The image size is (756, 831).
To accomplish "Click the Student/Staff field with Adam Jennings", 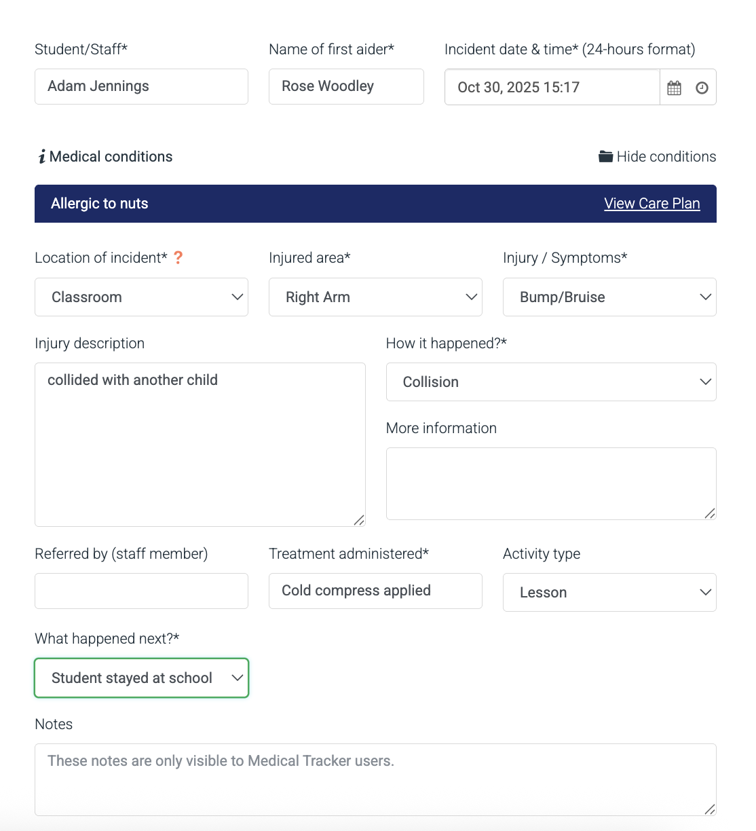I will [141, 86].
